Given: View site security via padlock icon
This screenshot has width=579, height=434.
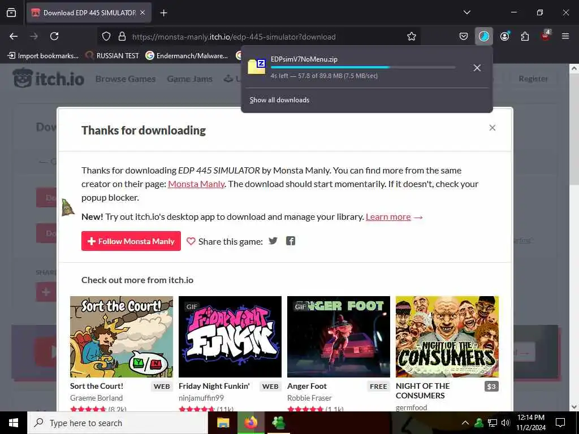Looking at the screenshot, I should click(122, 36).
